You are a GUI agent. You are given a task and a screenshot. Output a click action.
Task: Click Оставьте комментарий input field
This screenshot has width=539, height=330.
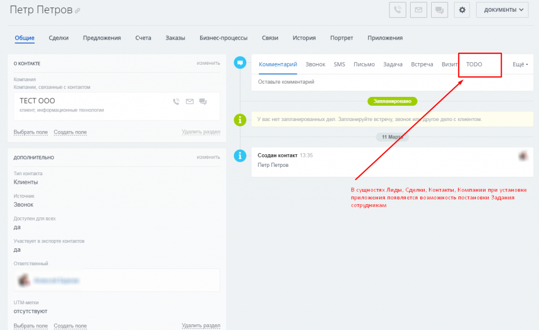(x=392, y=82)
